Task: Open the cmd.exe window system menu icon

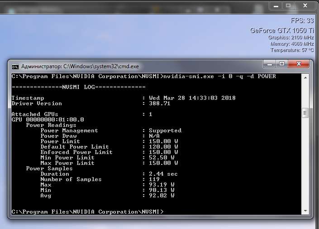Action: click(15, 67)
